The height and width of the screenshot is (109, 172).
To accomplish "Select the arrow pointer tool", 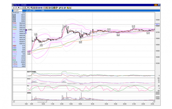I will click(62, 8).
